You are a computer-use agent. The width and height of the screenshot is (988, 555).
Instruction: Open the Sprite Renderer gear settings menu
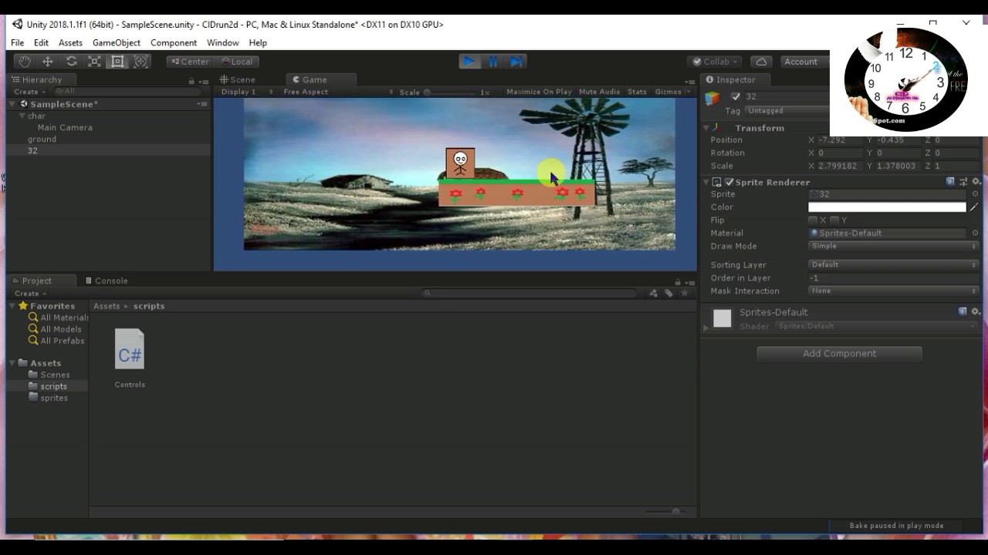click(x=976, y=182)
